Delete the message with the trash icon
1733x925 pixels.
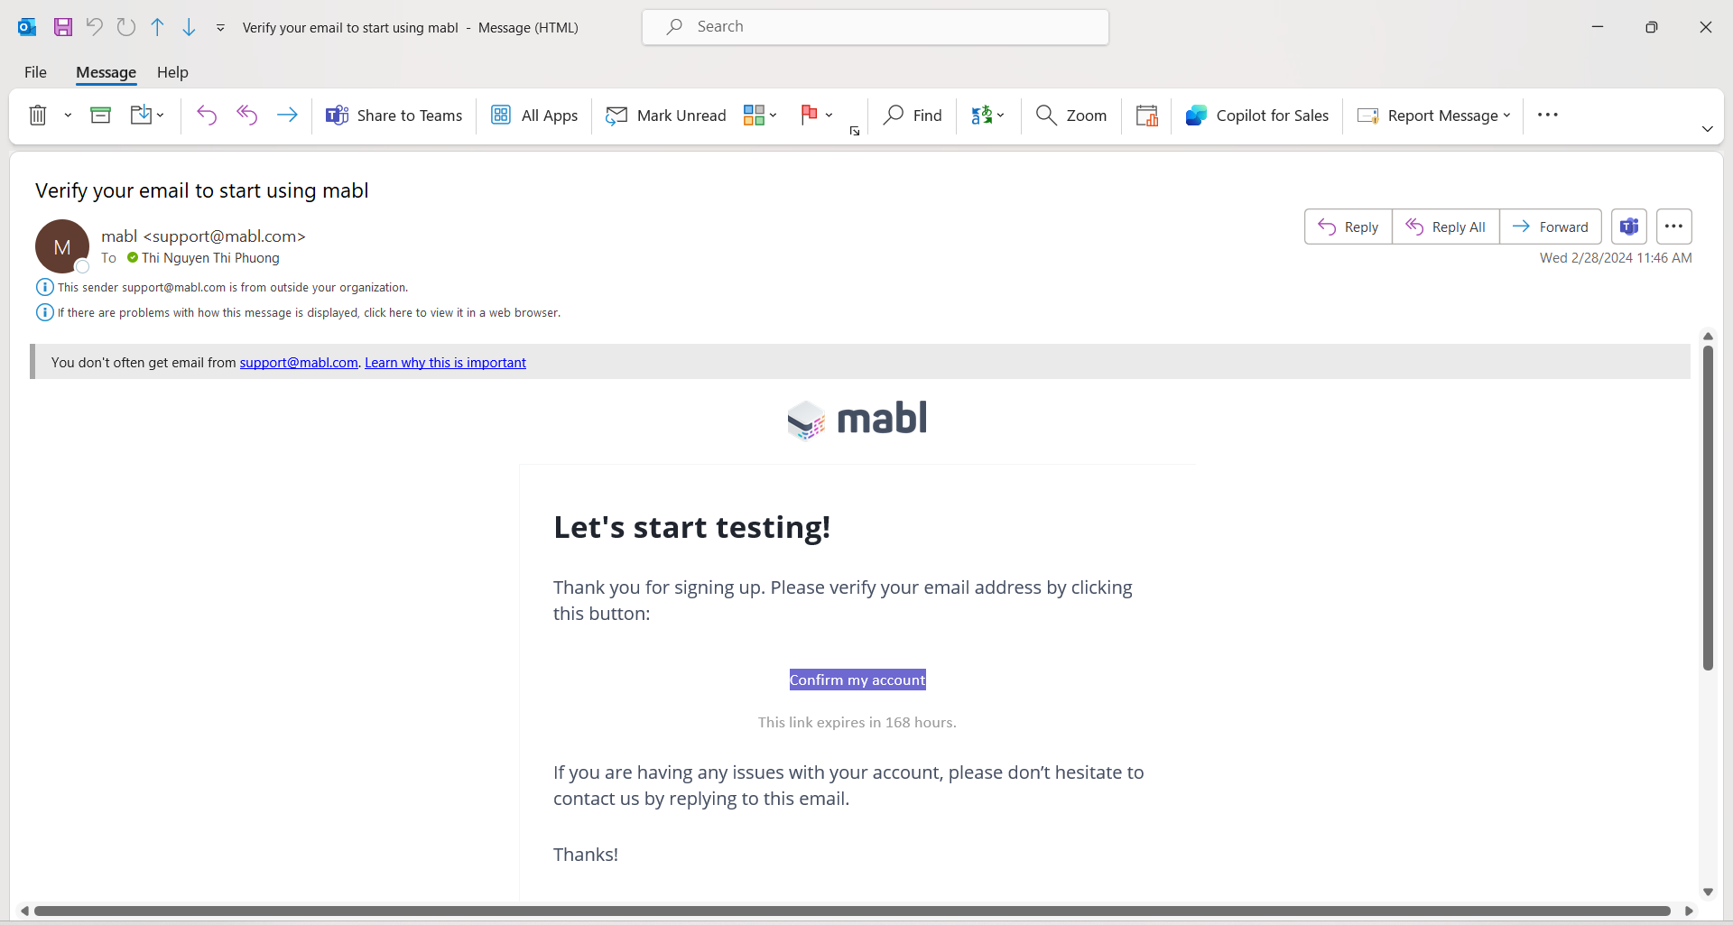tap(37, 115)
